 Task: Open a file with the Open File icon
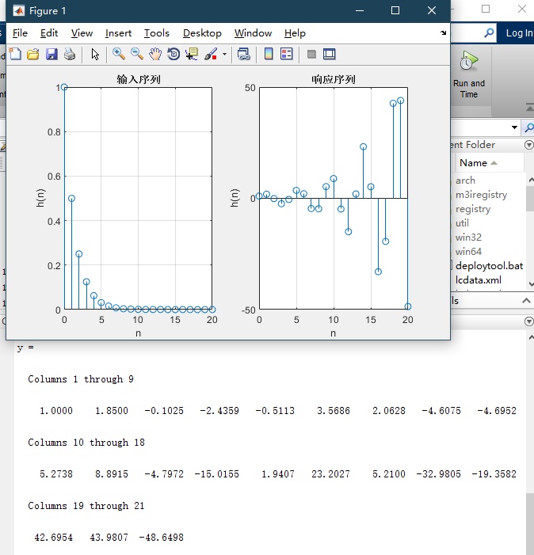33,54
